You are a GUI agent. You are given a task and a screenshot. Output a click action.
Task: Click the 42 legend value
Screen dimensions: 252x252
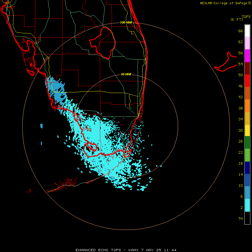click(x=241, y=97)
